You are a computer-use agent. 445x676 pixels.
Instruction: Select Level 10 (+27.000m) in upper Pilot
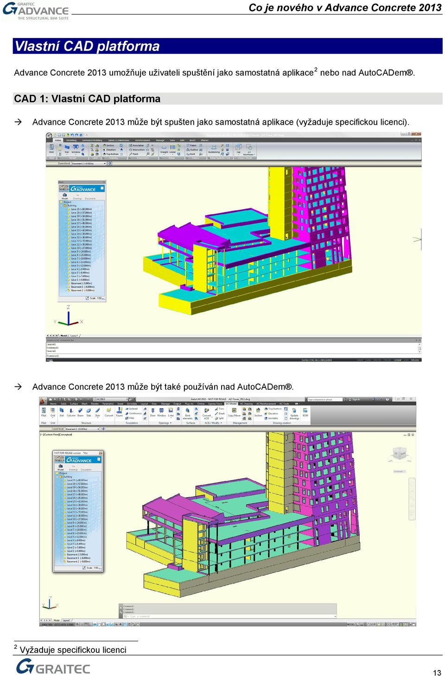coord(81,248)
